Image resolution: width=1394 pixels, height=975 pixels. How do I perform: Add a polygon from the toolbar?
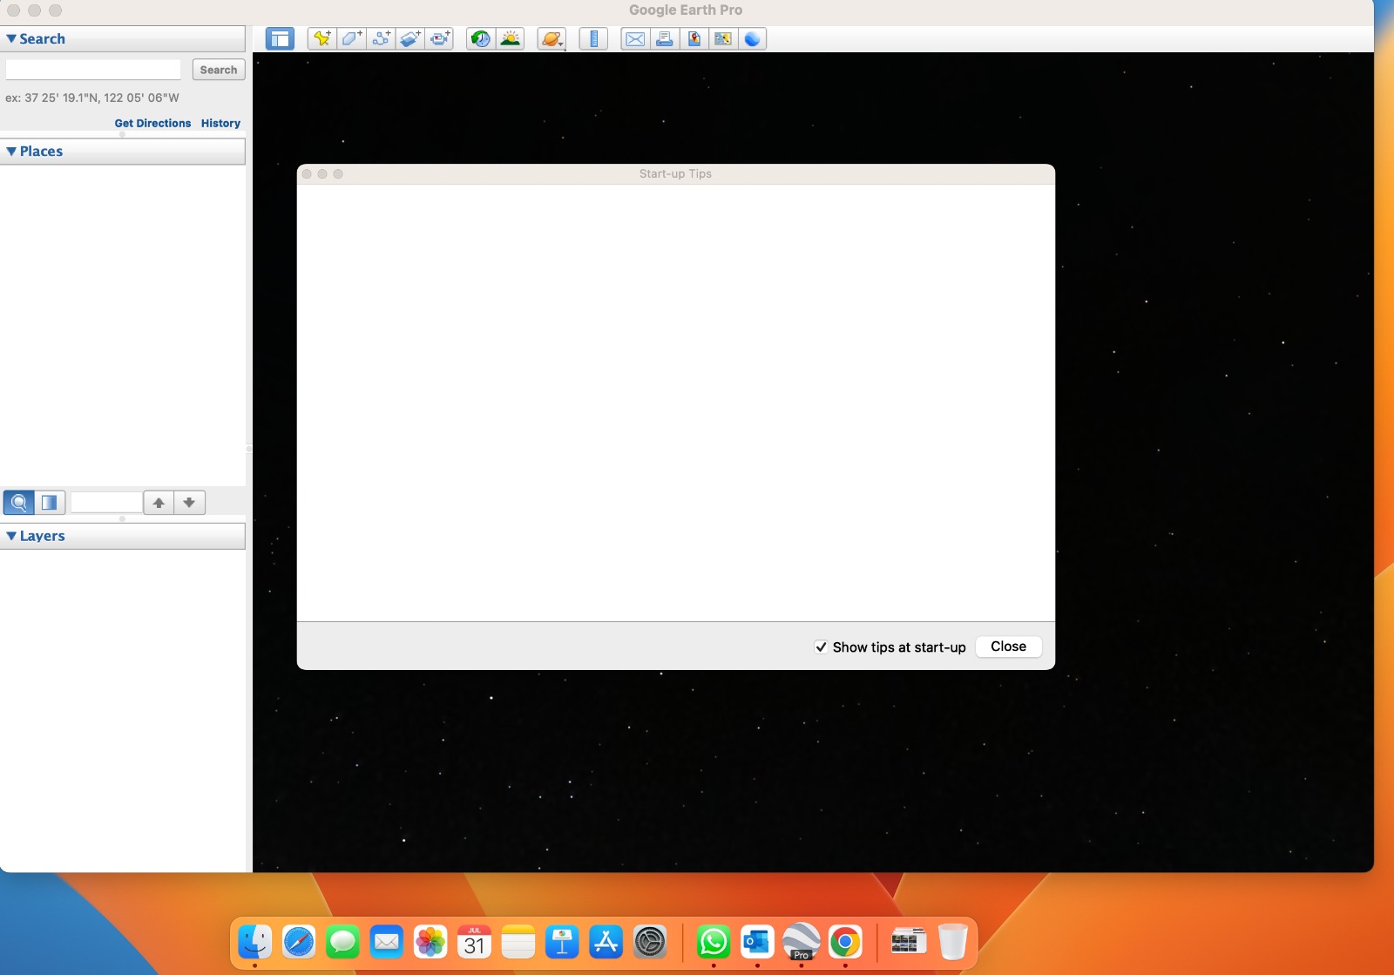click(x=352, y=38)
